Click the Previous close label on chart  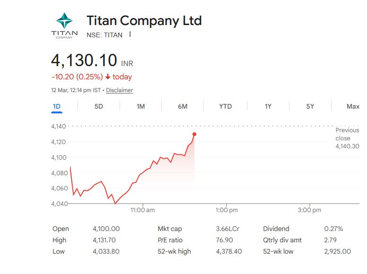click(x=347, y=134)
